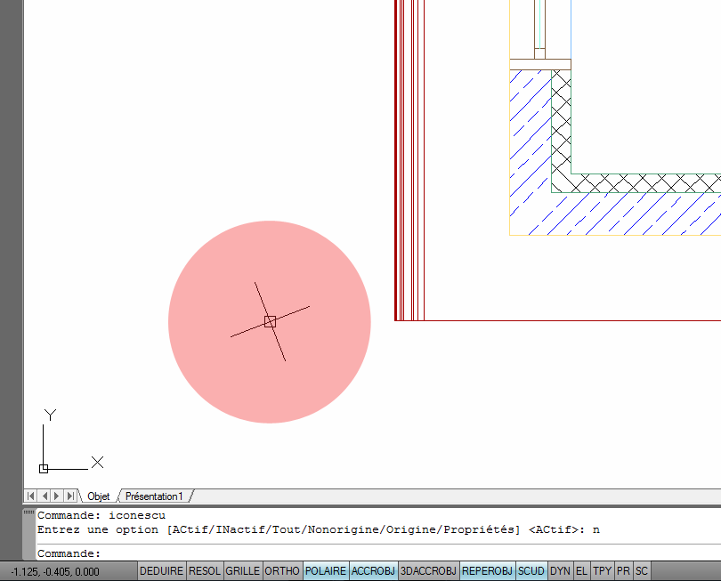Viewport: 721px width, 581px height.
Task: Enable RESOL snap mode
Action: 204,570
